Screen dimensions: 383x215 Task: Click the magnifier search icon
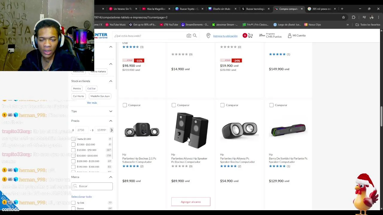tap(195, 36)
